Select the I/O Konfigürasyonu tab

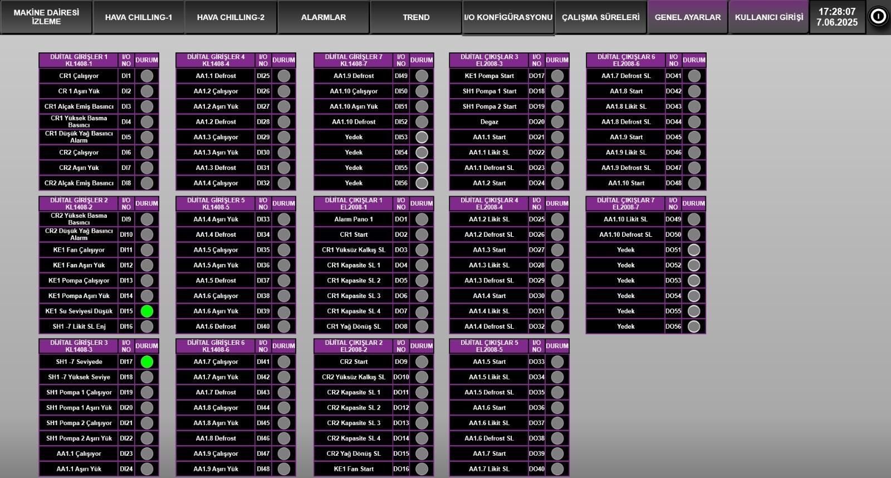(x=508, y=17)
